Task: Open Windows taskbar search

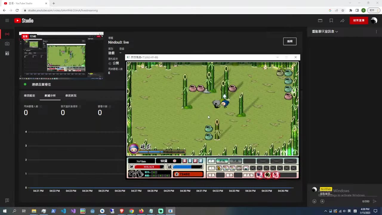Action: click(14, 211)
